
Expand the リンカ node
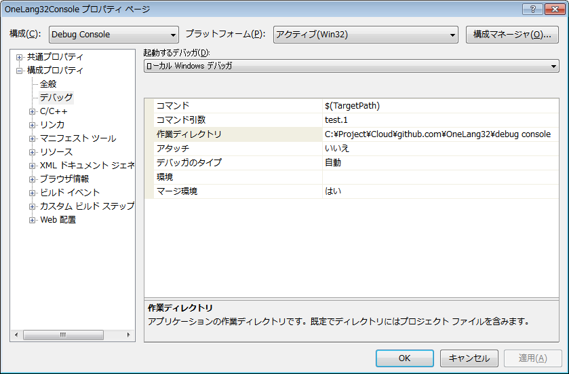[x=33, y=125]
